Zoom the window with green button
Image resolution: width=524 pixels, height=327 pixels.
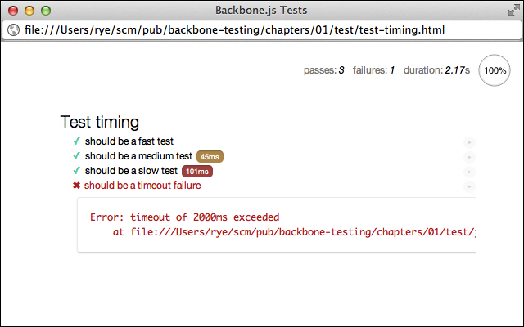click(46, 11)
